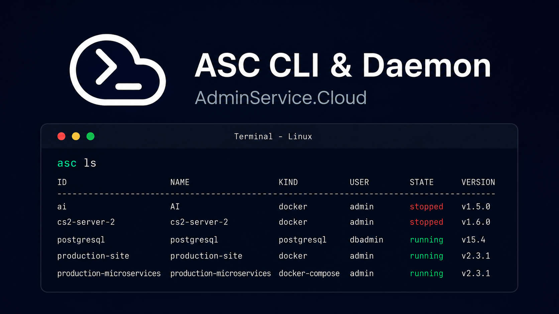Click 'admin' user in the ai row
The width and height of the screenshot is (559, 314).
coord(362,207)
